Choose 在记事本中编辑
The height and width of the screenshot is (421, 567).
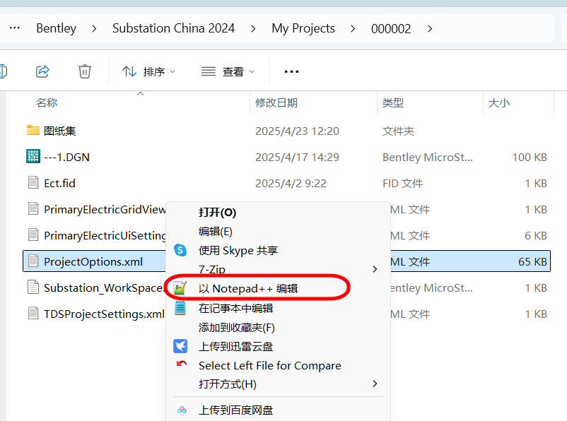[x=235, y=308]
